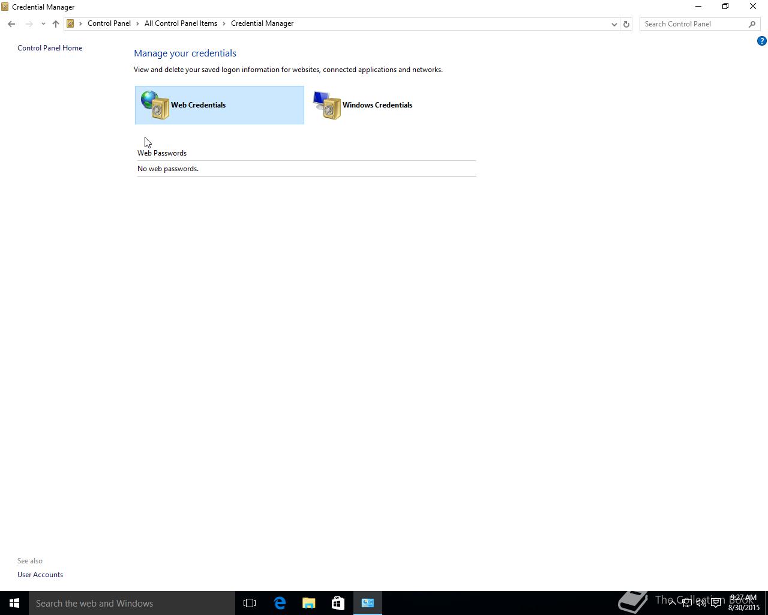Viewport: 768px width, 615px height.
Task: Open the Control Panel Home link
Action: pos(50,48)
